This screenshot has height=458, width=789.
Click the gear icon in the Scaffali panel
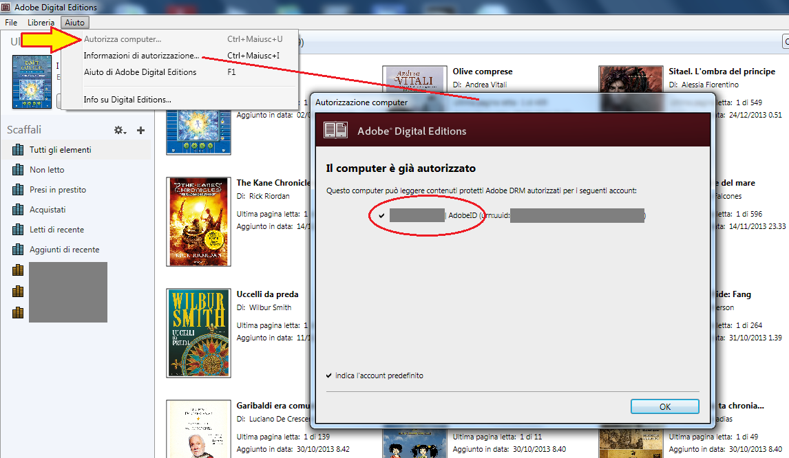pyautogui.click(x=117, y=129)
